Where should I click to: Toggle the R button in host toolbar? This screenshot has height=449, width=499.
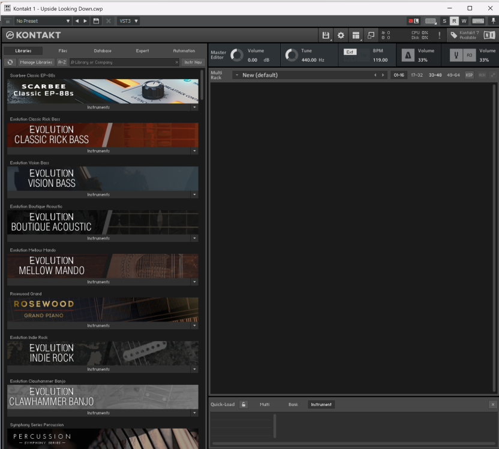tap(454, 21)
